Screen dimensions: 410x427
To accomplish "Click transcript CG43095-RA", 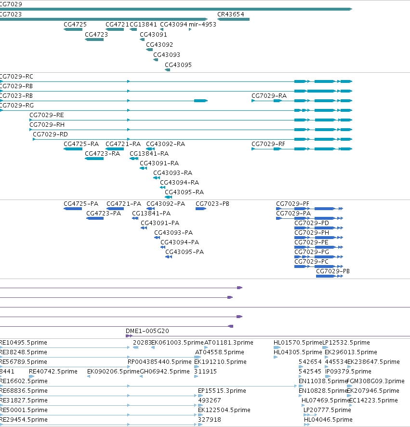I will click(168, 197).
